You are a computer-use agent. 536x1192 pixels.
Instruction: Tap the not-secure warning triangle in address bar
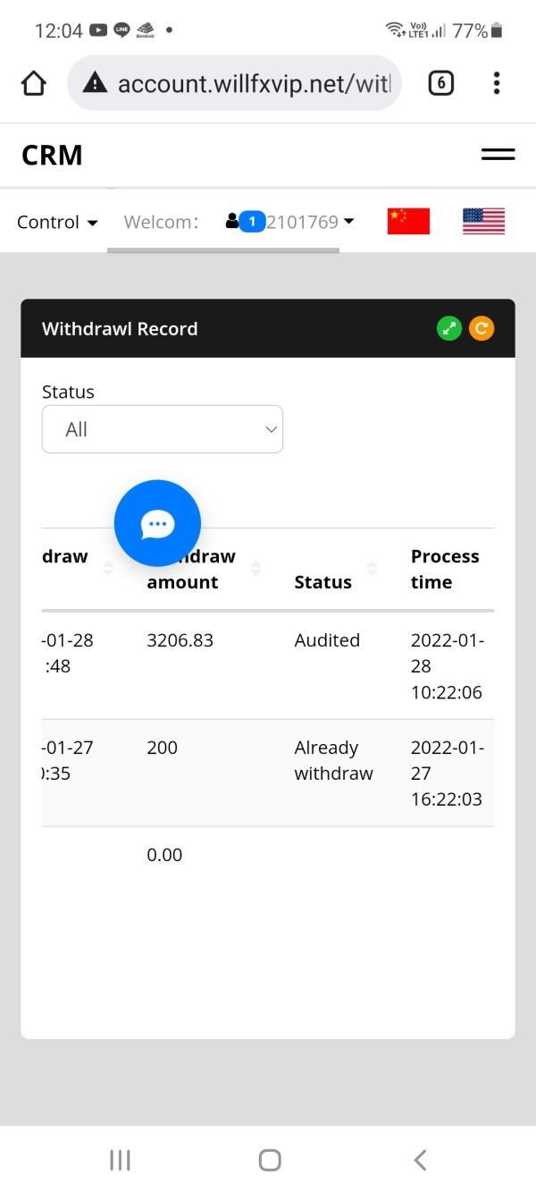pos(94,83)
